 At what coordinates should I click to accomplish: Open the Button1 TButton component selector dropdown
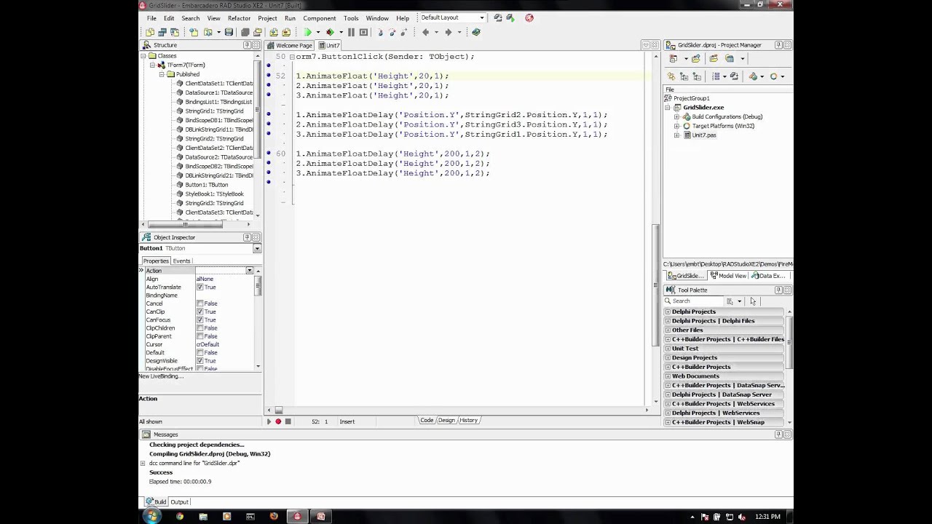point(256,248)
